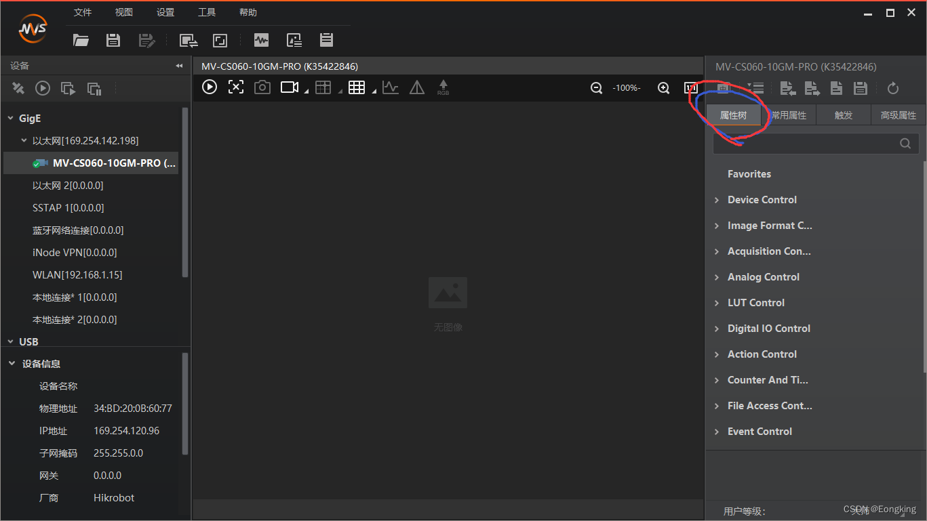
Task: Click the disconnect plug icon in device panel
Action: (x=18, y=88)
